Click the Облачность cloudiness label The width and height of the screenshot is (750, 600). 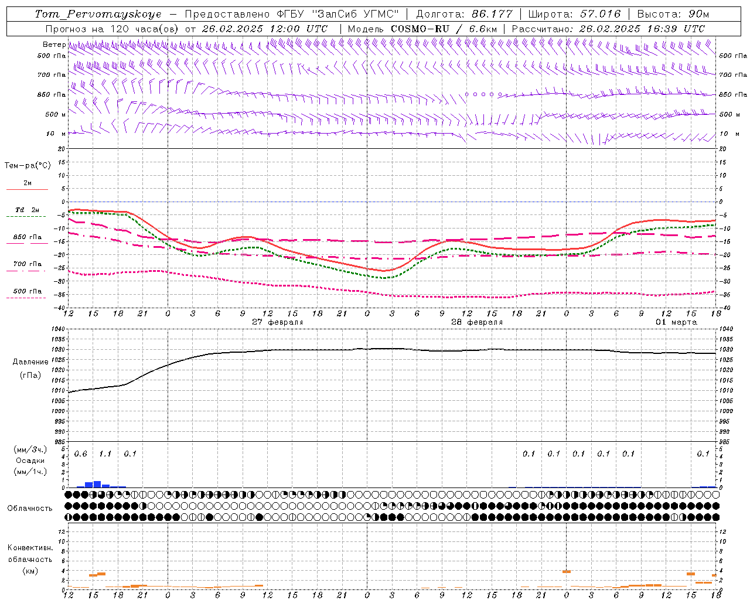[x=30, y=508]
